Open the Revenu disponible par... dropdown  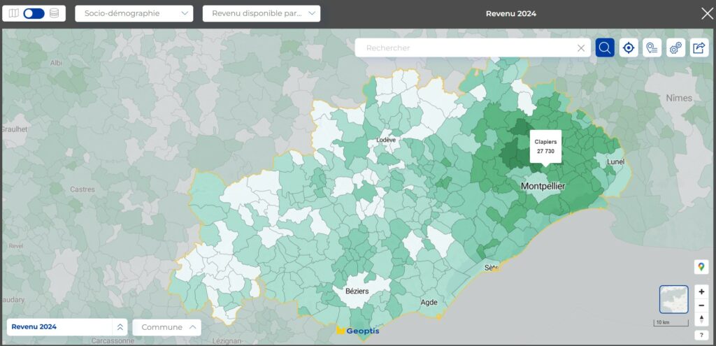[262, 13]
